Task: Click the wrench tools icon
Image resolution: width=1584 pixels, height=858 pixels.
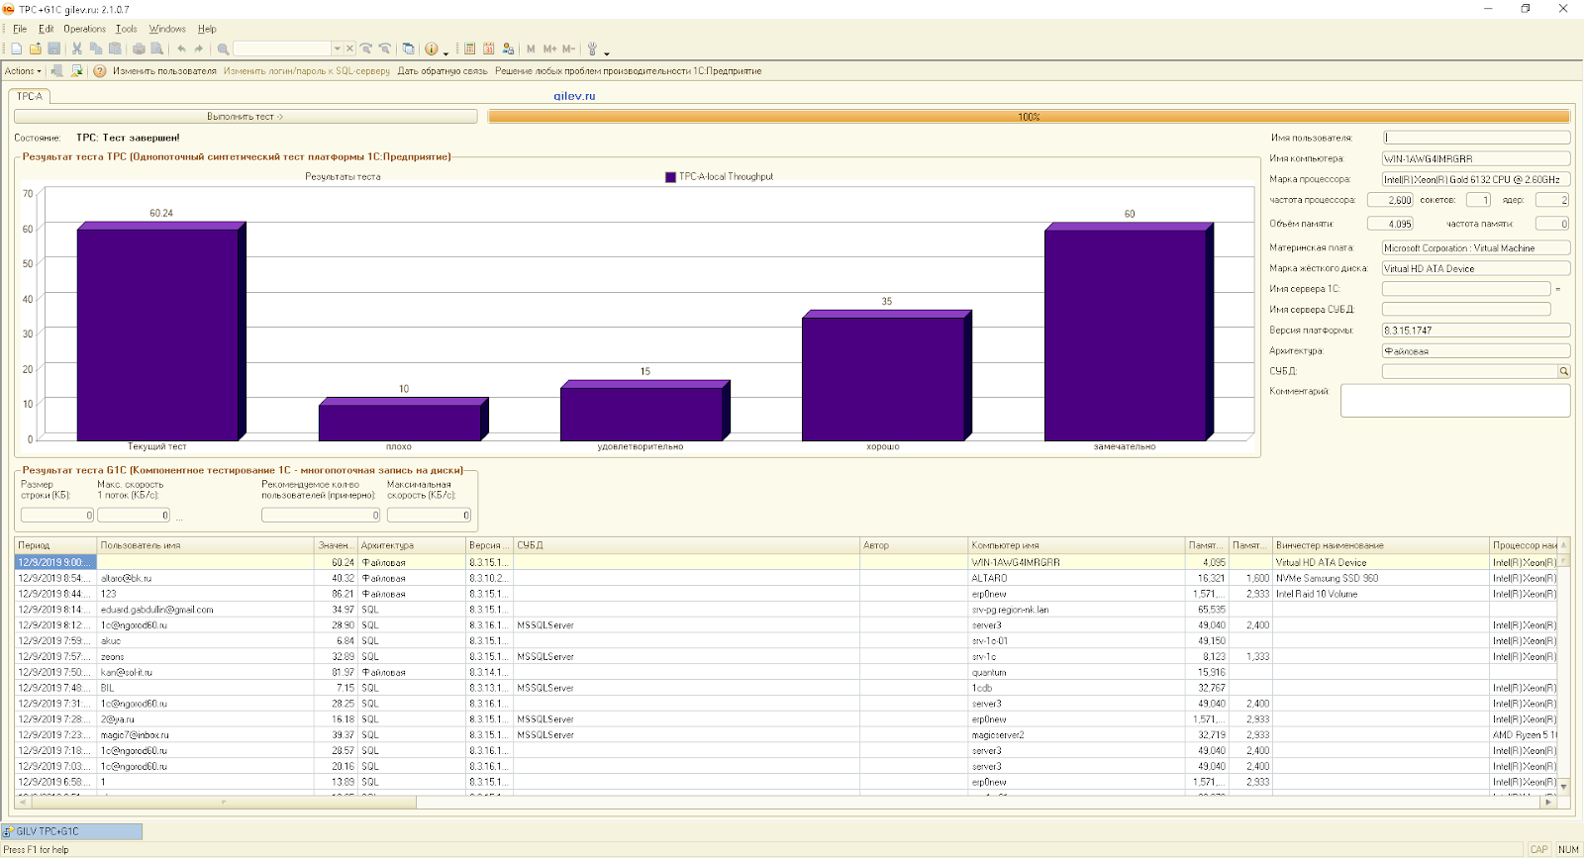Action: coord(592,48)
